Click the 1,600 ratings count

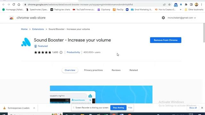[55, 52]
